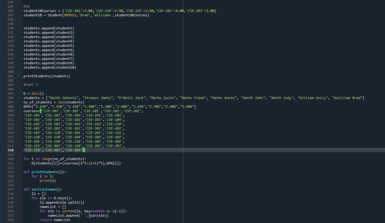Click the "#10" comment on line 185
Image resolution: width=385 pixels, height=223 pixels.
click(x=26, y=6)
